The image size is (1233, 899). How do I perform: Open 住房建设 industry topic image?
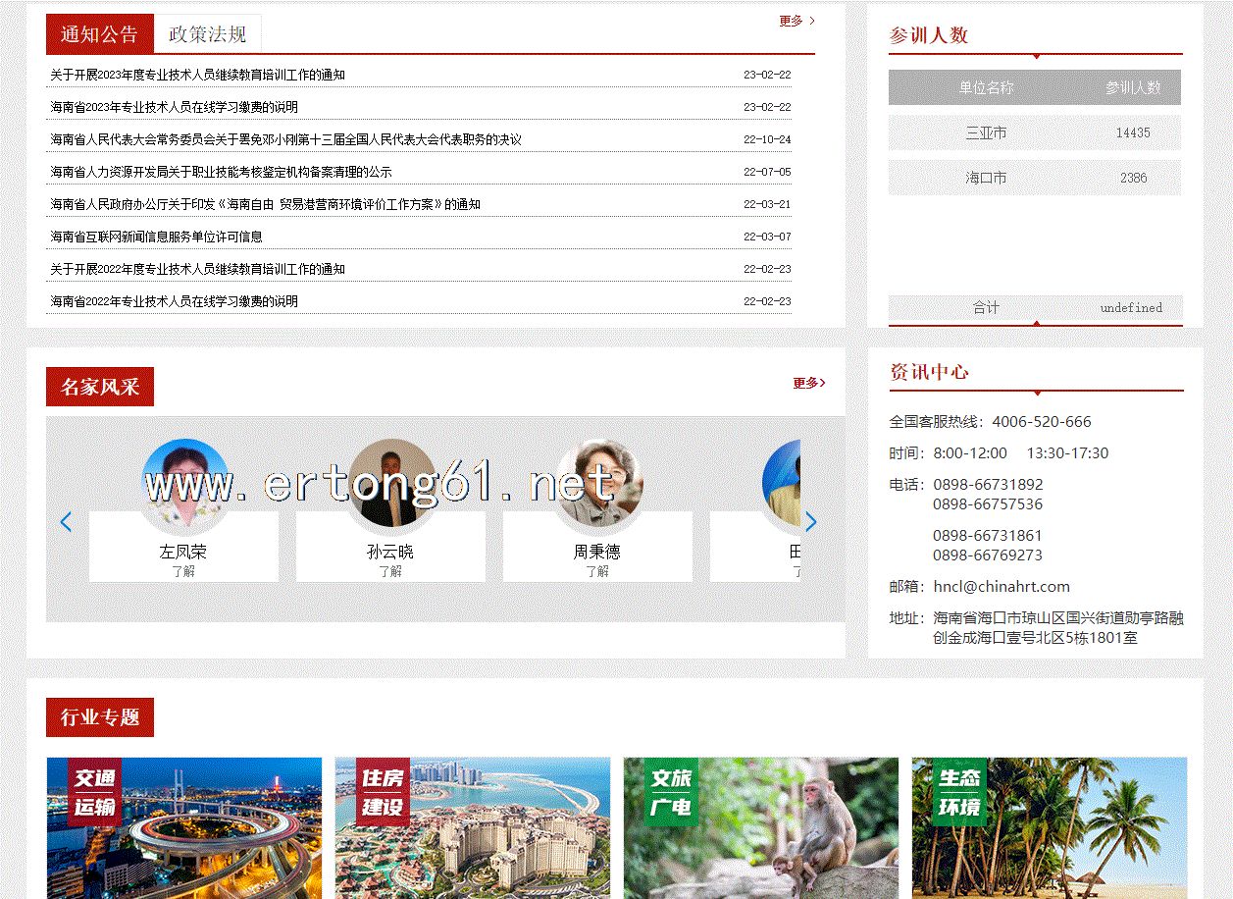click(x=472, y=827)
